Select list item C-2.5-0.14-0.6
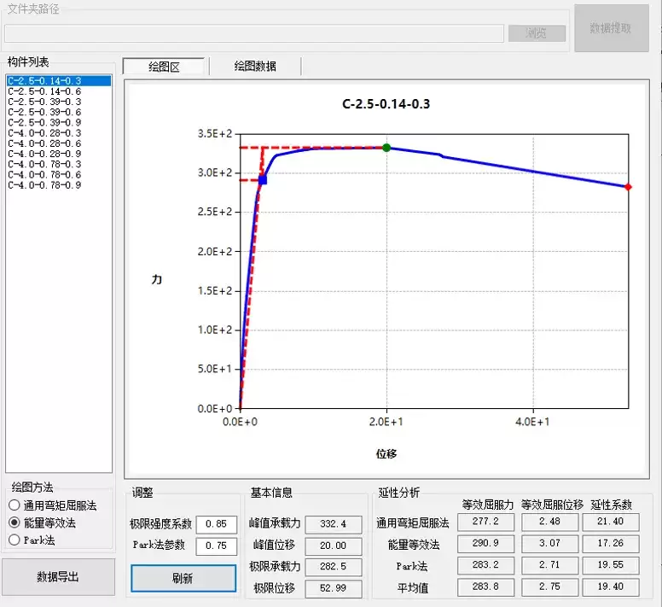The image size is (662, 607). tap(59, 91)
